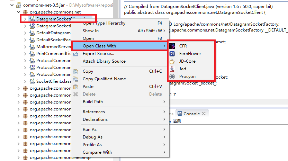This screenshot has height=161, width=288.
Task: Select the PrintCommandLis tree item
Action: click(53, 54)
